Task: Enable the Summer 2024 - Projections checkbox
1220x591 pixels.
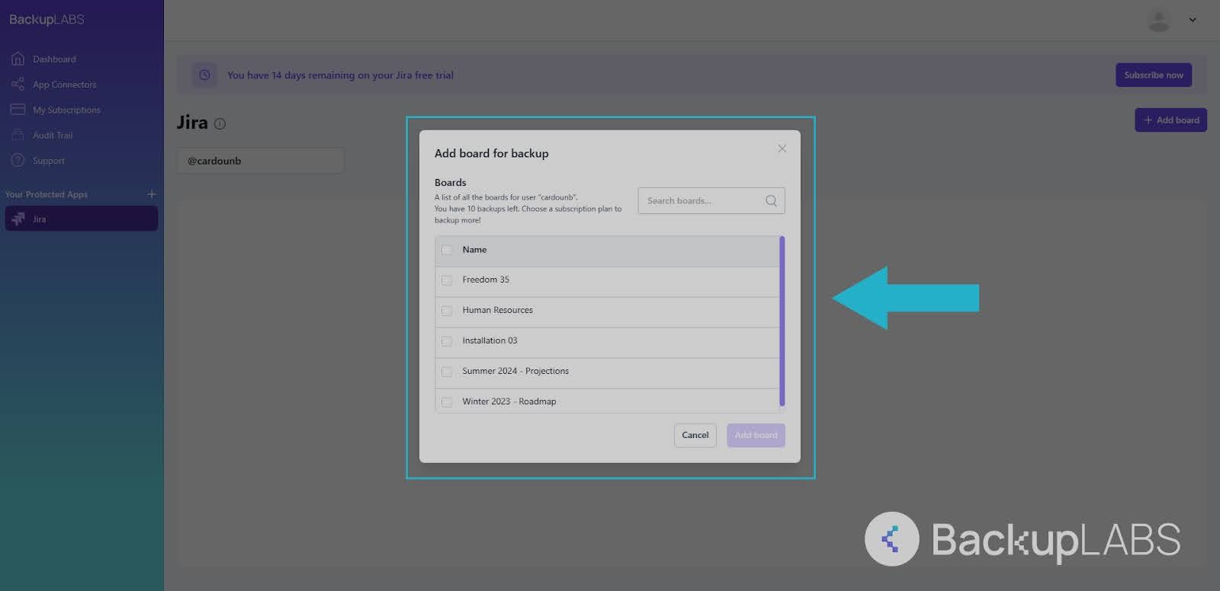Action: [x=447, y=372]
